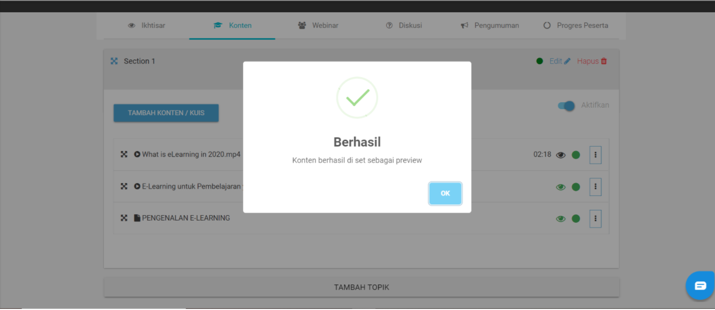Viewport: 715px width, 310px height.
Task: Switch to the Diskusi tab
Action: point(404,25)
